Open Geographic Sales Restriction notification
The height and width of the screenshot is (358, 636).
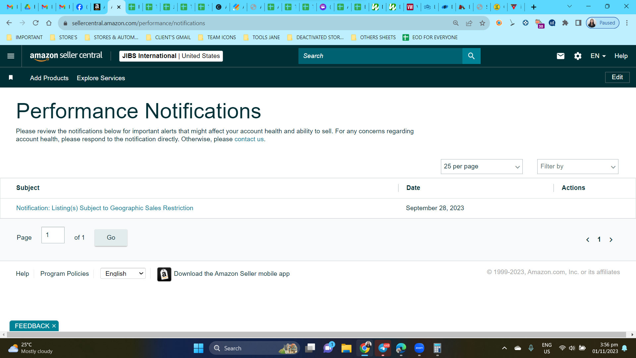point(105,208)
